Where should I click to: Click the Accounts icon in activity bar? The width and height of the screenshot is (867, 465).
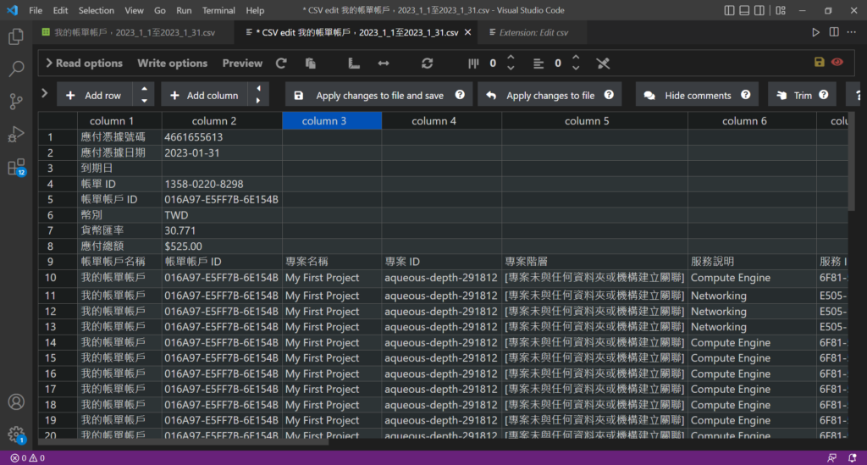coord(16,401)
